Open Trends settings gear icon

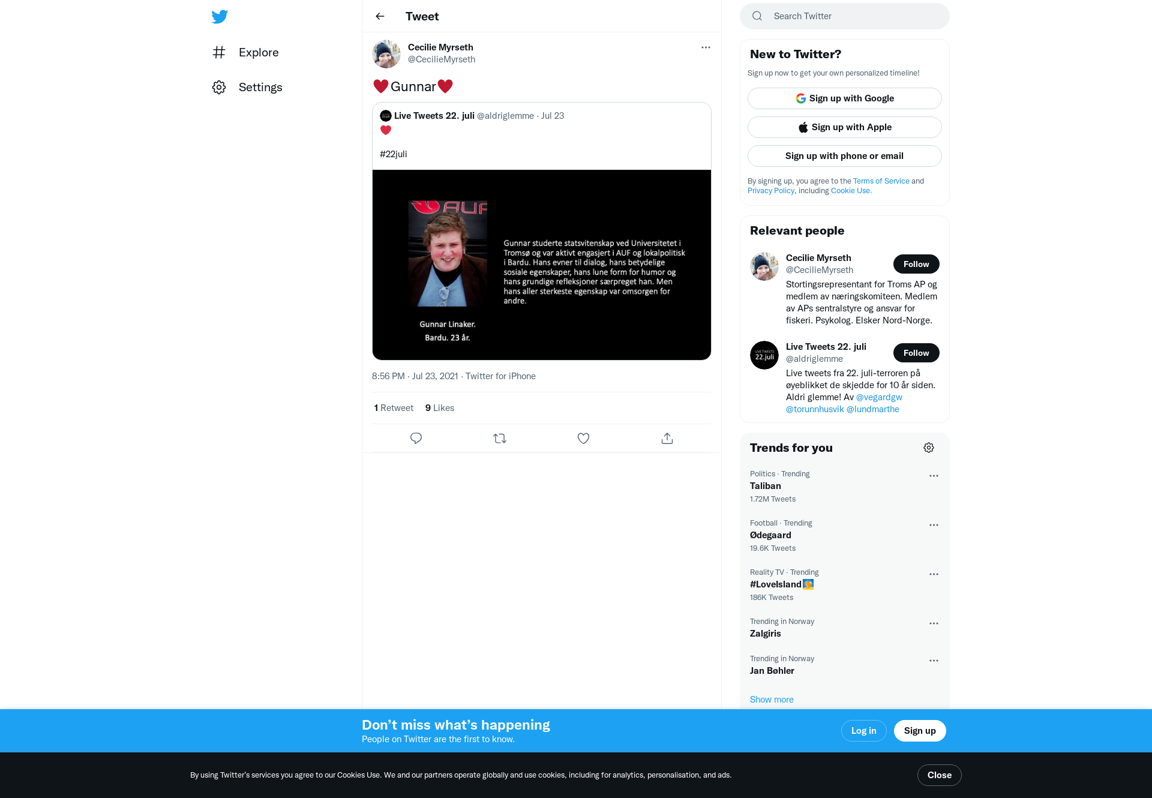(x=929, y=448)
